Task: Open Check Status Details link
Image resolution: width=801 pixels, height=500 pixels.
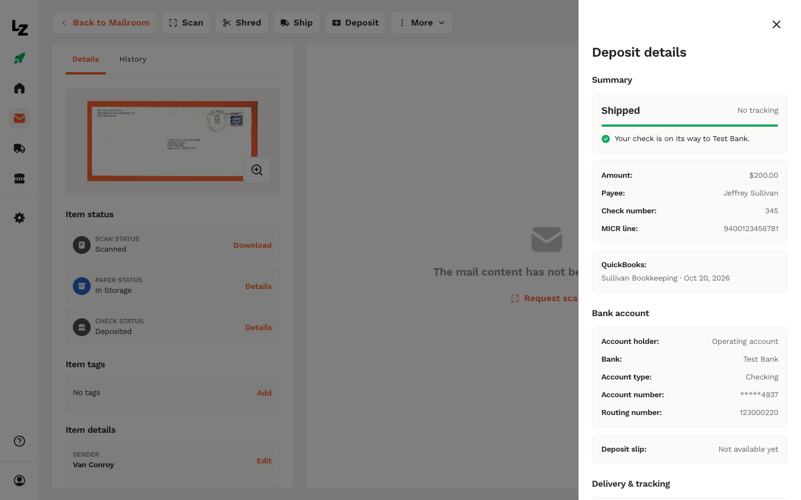Action: coord(259,327)
